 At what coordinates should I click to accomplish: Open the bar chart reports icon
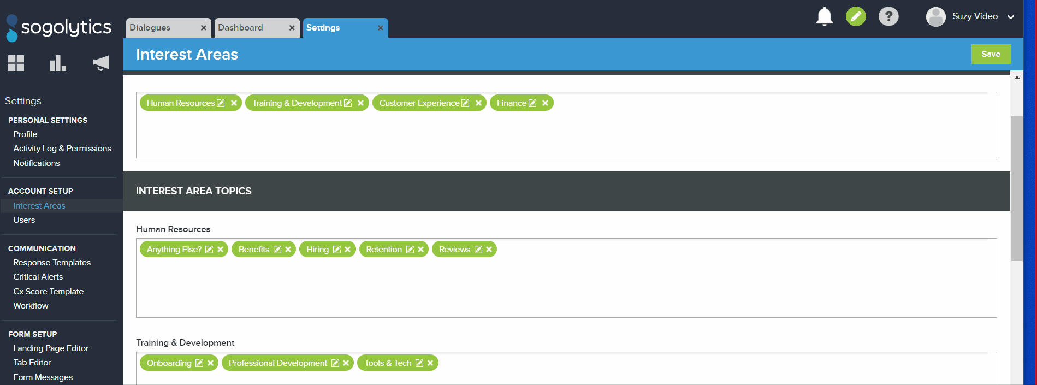[x=58, y=63]
